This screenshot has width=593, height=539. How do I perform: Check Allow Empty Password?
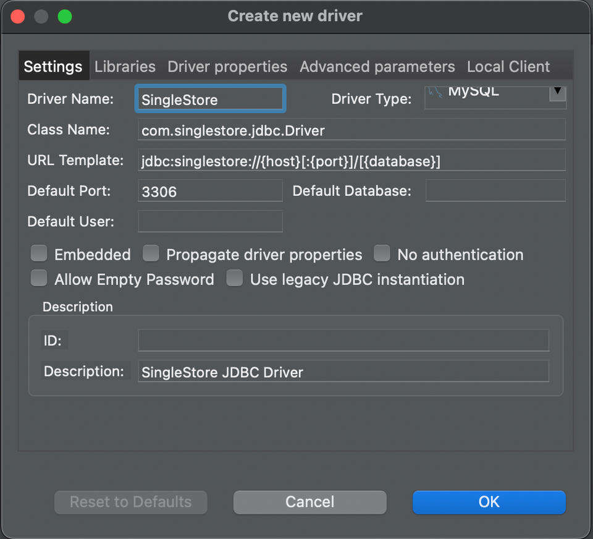(38, 278)
